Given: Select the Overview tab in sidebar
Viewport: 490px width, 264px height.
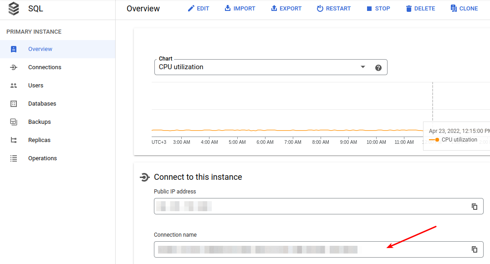Looking at the screenshot, I should tap(40, 49).
